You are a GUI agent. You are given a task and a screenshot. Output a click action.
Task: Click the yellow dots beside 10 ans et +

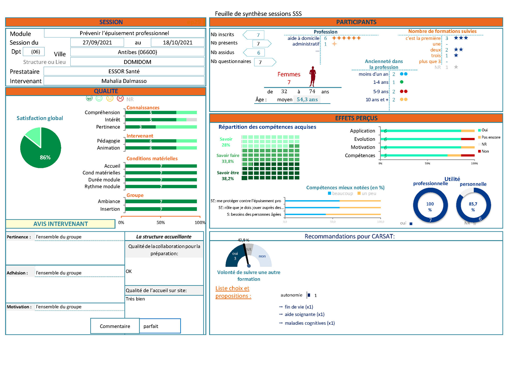(x=404, y=99)
